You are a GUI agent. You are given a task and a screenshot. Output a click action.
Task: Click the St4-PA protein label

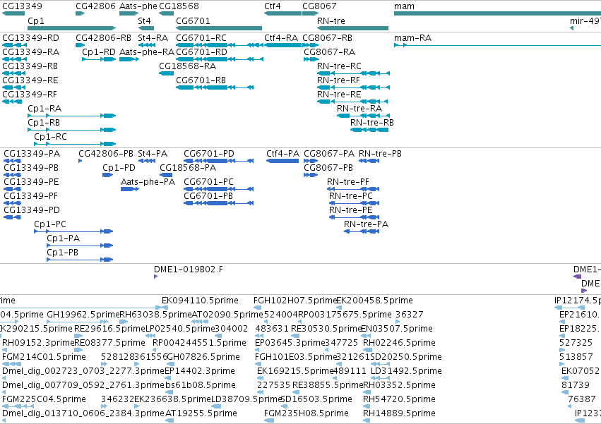(153, 154)
